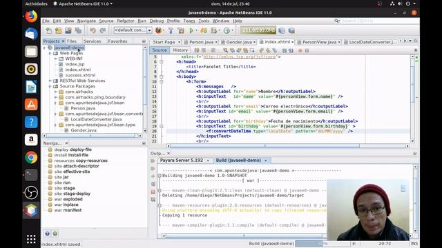Expand the com.airhacks package node
The height and width of the screenshot is (248, 442).
coord(56,92)
